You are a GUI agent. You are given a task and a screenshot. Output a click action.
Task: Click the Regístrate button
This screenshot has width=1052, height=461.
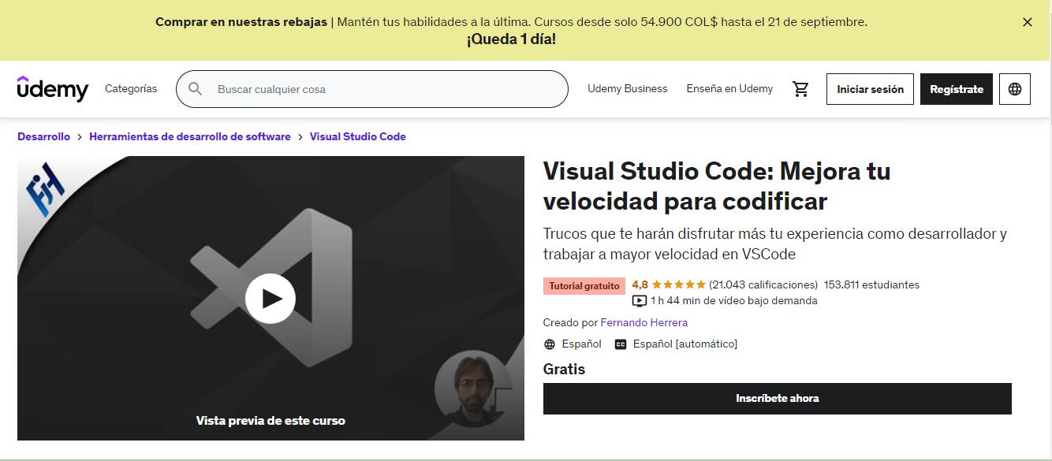[x=957, y=89]
